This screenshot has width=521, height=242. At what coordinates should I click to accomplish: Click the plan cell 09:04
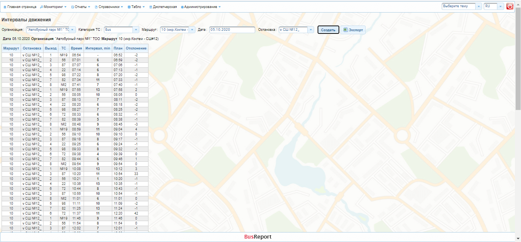pyautogui.click(x=118, y=129)
